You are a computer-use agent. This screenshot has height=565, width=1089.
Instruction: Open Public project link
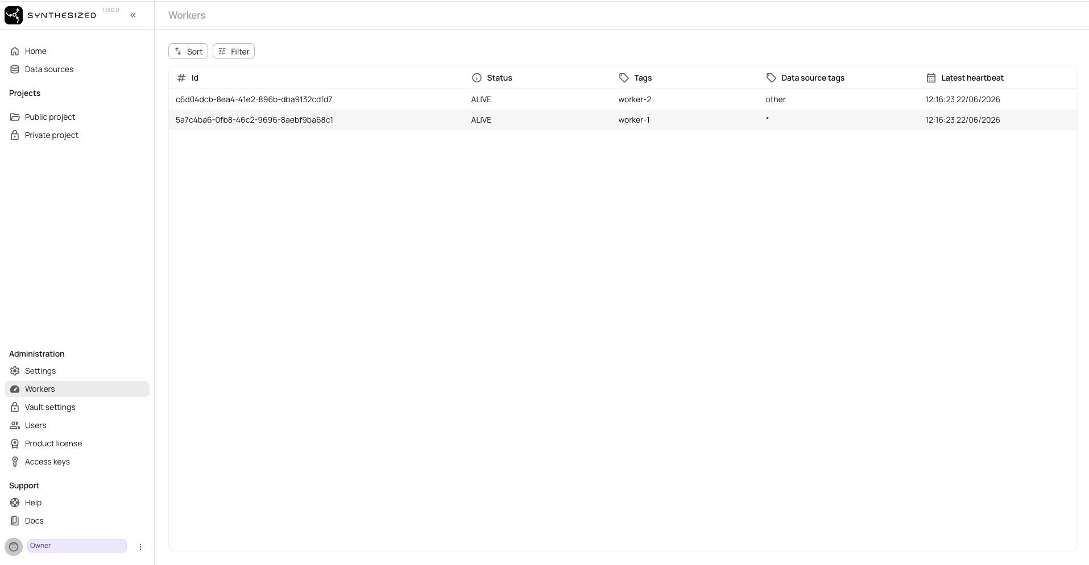pos(50,117)
